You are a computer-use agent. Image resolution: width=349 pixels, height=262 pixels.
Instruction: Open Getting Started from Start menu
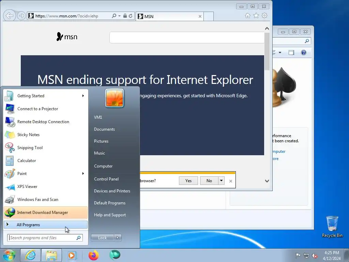[46, 96]
